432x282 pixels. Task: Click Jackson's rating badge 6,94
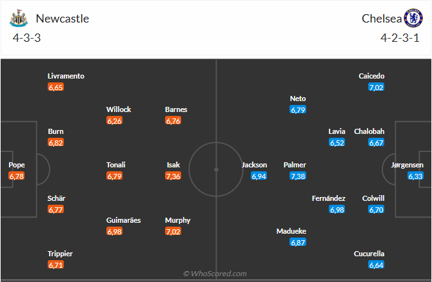[x=259, y=176]
